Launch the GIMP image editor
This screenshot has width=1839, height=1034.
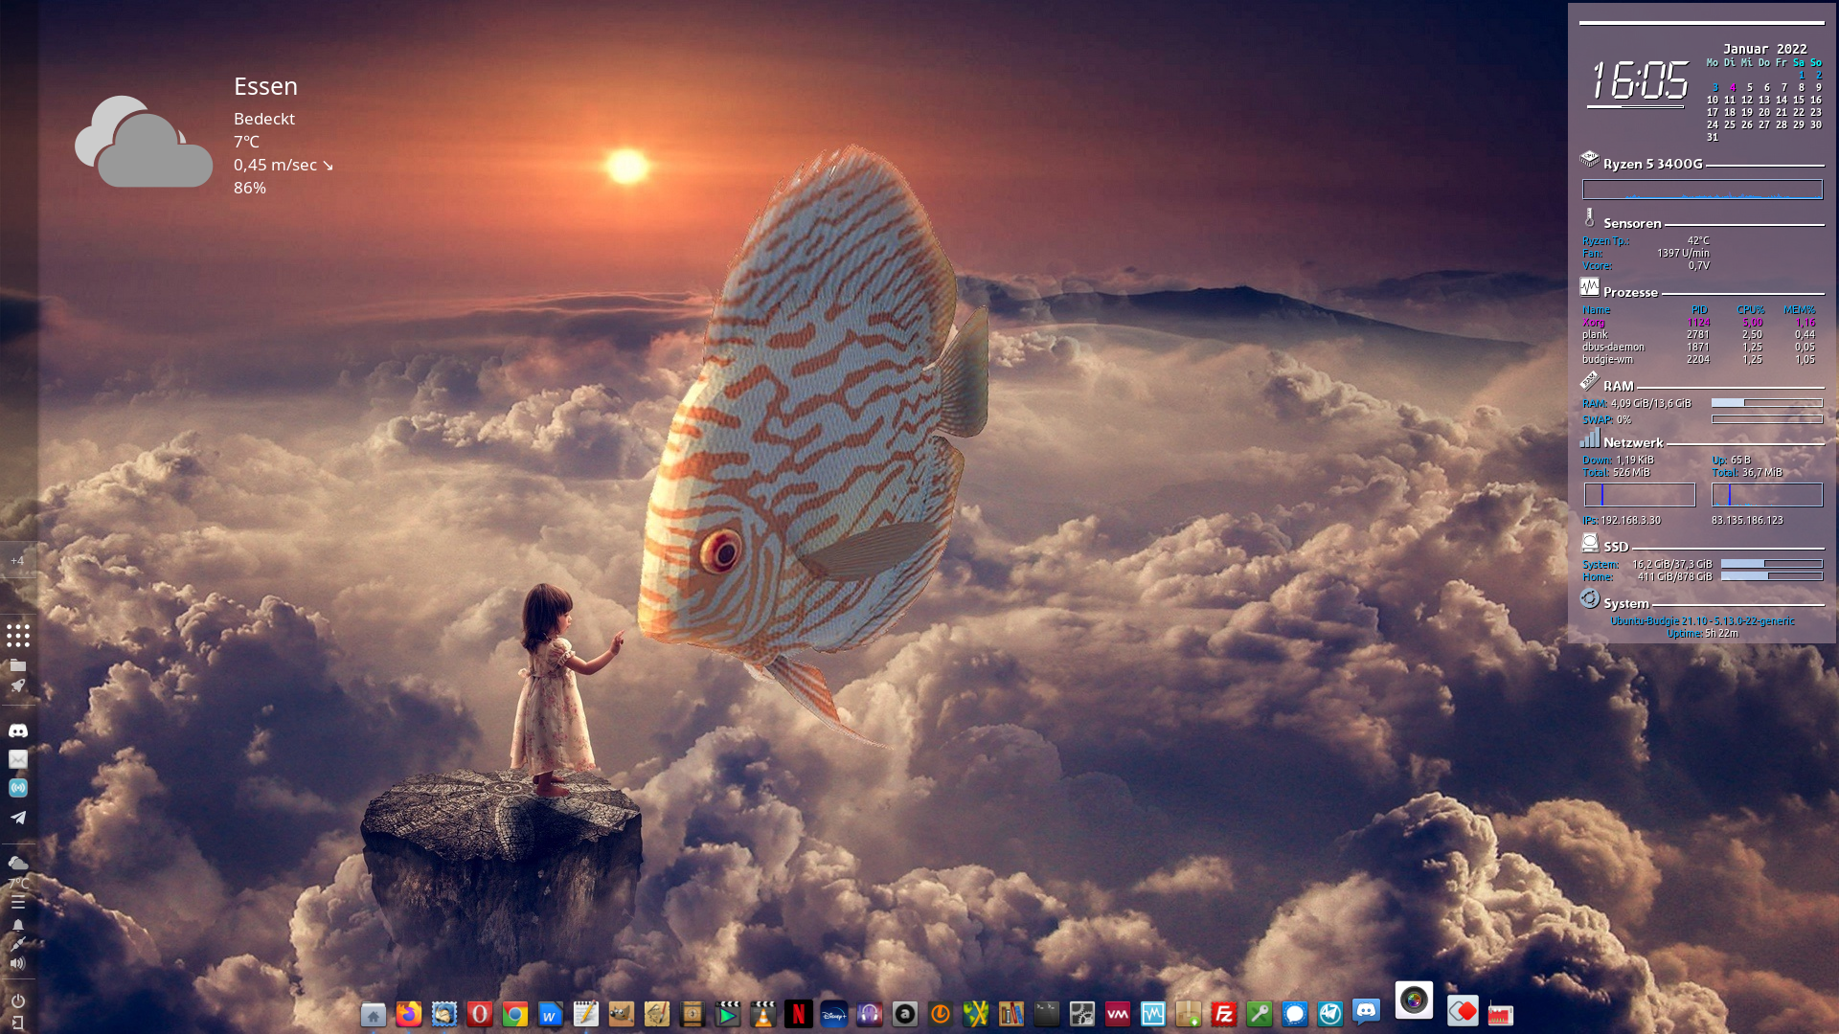click(x=621, y=1015)
